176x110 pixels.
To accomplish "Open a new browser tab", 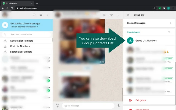I will click(x=37, y=3).
